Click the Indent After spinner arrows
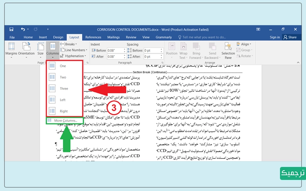306x191 pixels. (125, 57)
